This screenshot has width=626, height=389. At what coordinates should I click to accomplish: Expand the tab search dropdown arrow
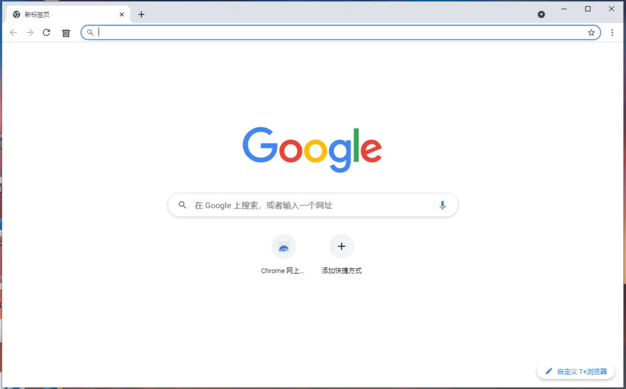(541, 14)
